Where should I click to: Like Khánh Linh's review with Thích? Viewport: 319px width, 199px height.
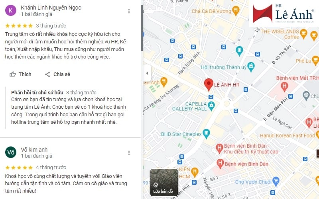coord(21,74)
